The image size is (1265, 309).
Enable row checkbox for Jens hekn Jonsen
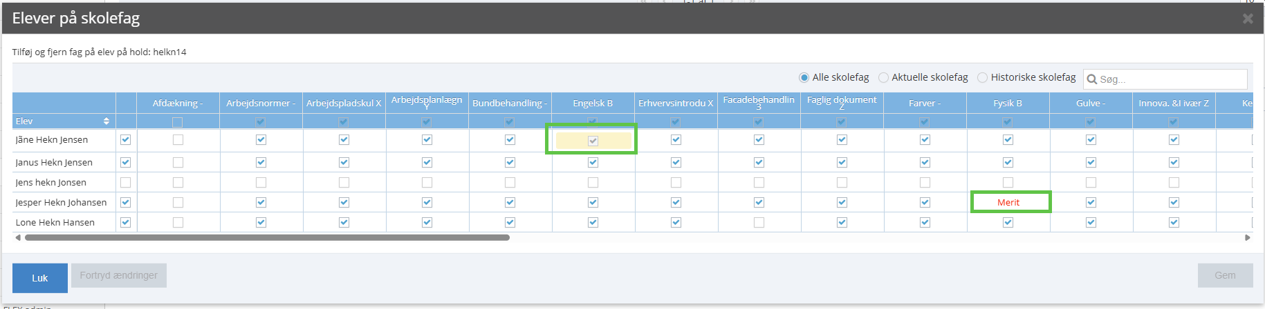[125, 183]
